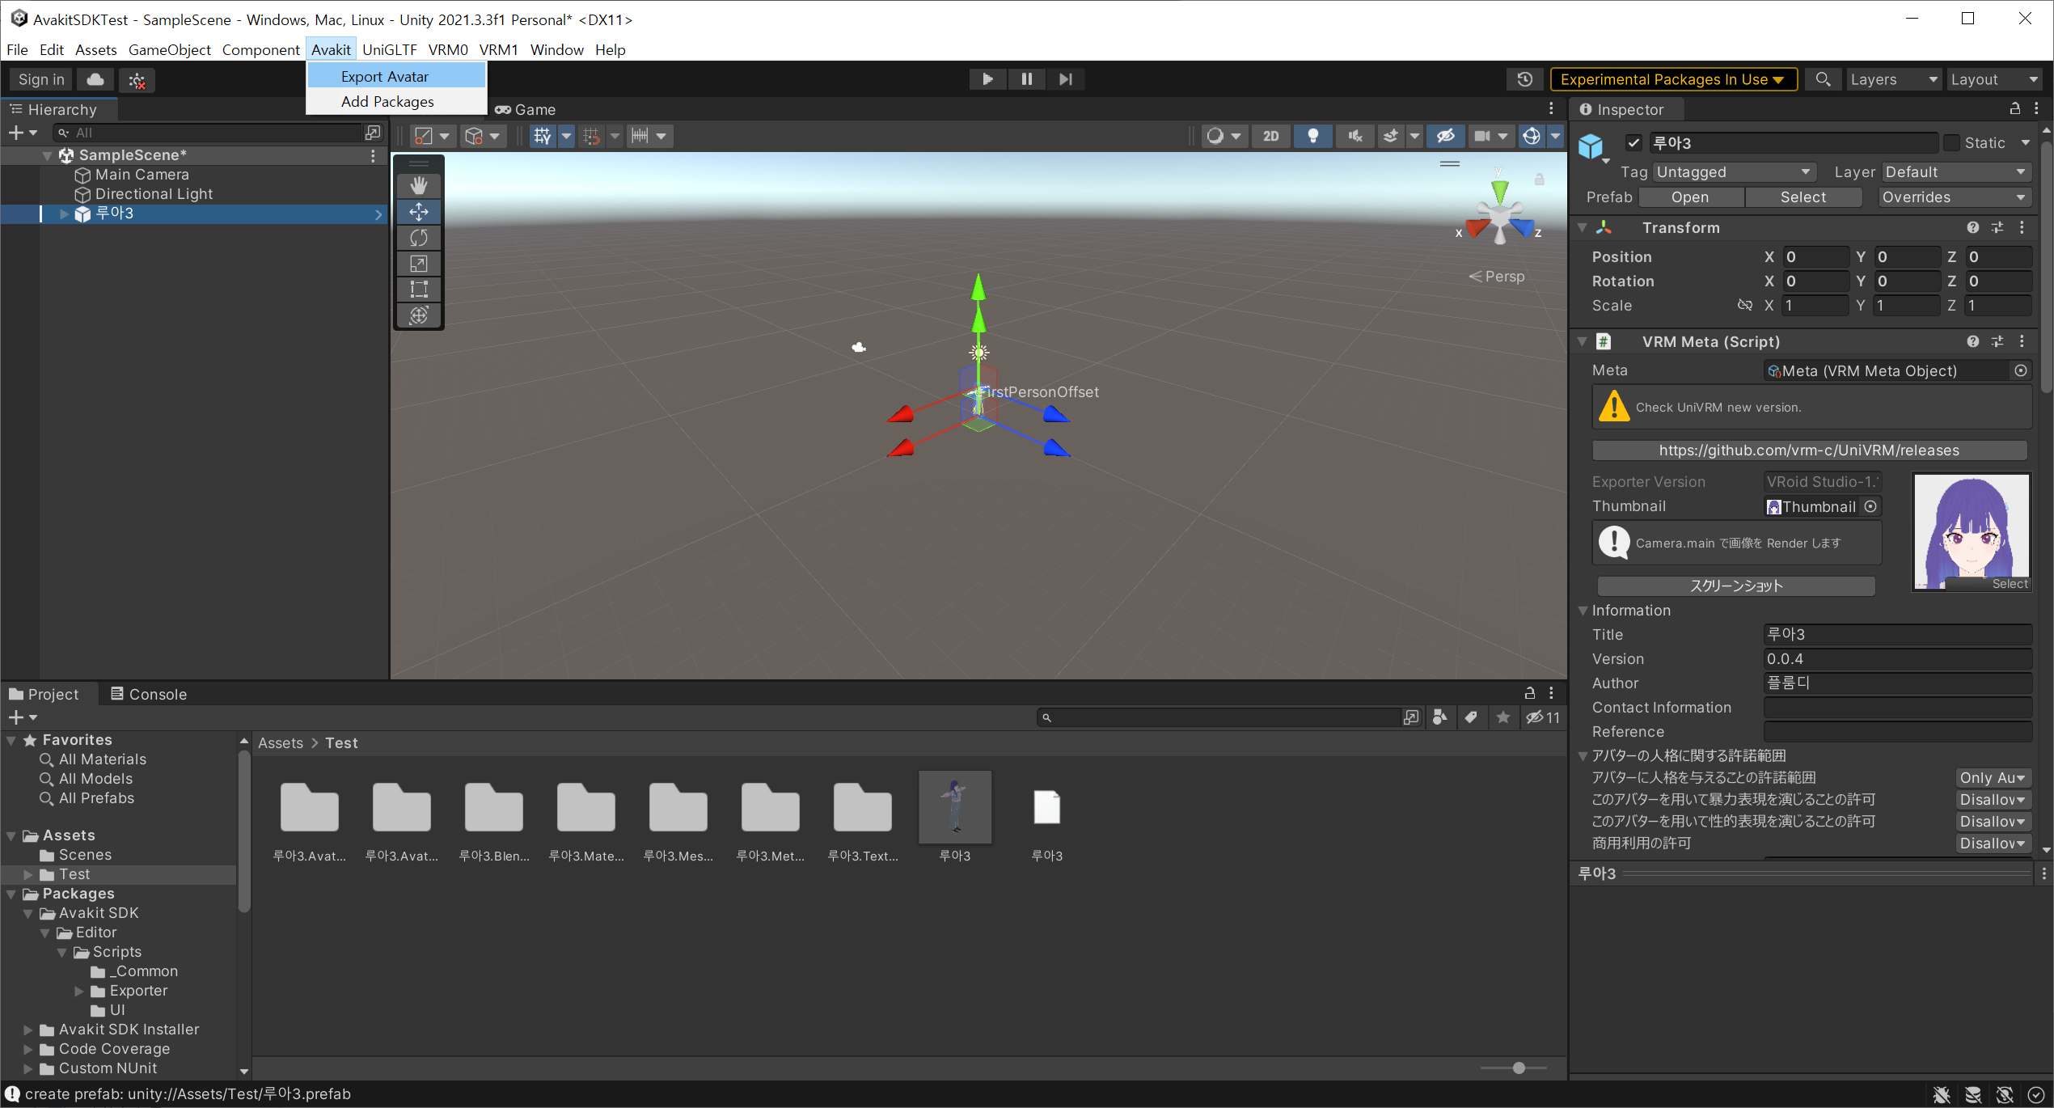Click the Scene orientation gizmo
The height and width of the screenshot is (1108, 2054).
1500,214
